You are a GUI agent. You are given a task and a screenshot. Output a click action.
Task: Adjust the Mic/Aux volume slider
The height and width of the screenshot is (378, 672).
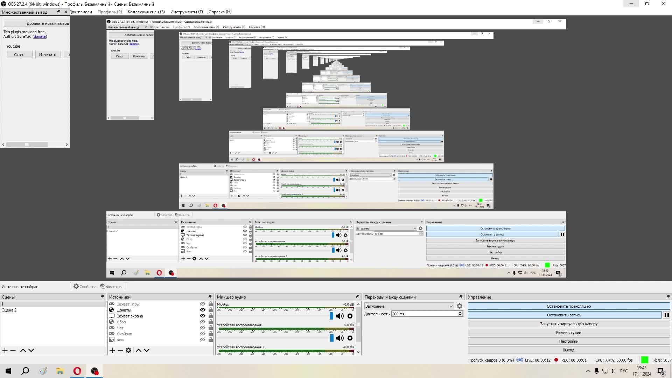click(331, 316)
